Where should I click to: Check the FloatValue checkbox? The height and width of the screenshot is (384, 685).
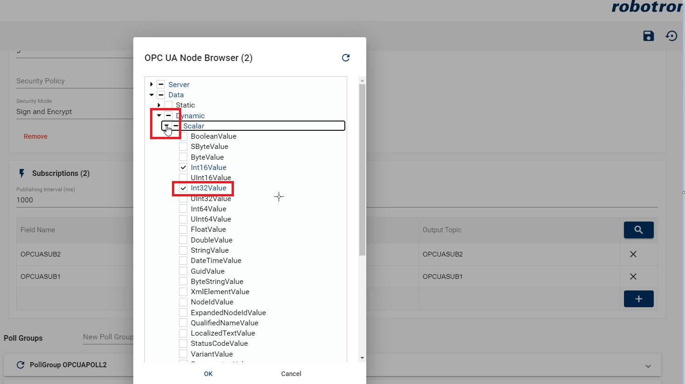(x=183, y=229)
